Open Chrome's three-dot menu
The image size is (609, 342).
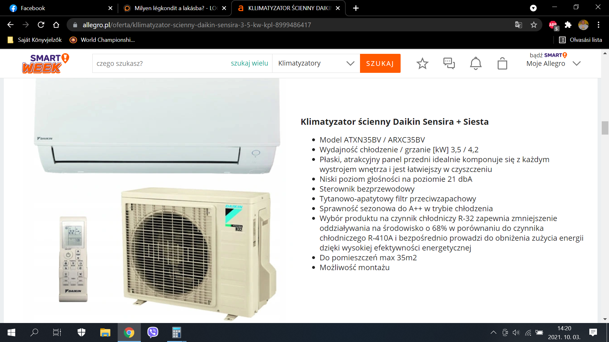(598, 25)
